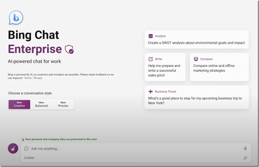Click the Business Travel label text
259x167 pixels.
coord(166,92)
